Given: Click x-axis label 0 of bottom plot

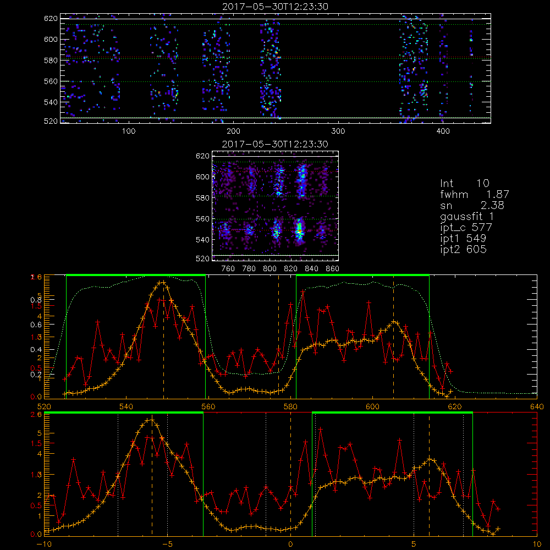Looking at the screenshot, I should tap(290, 544).
